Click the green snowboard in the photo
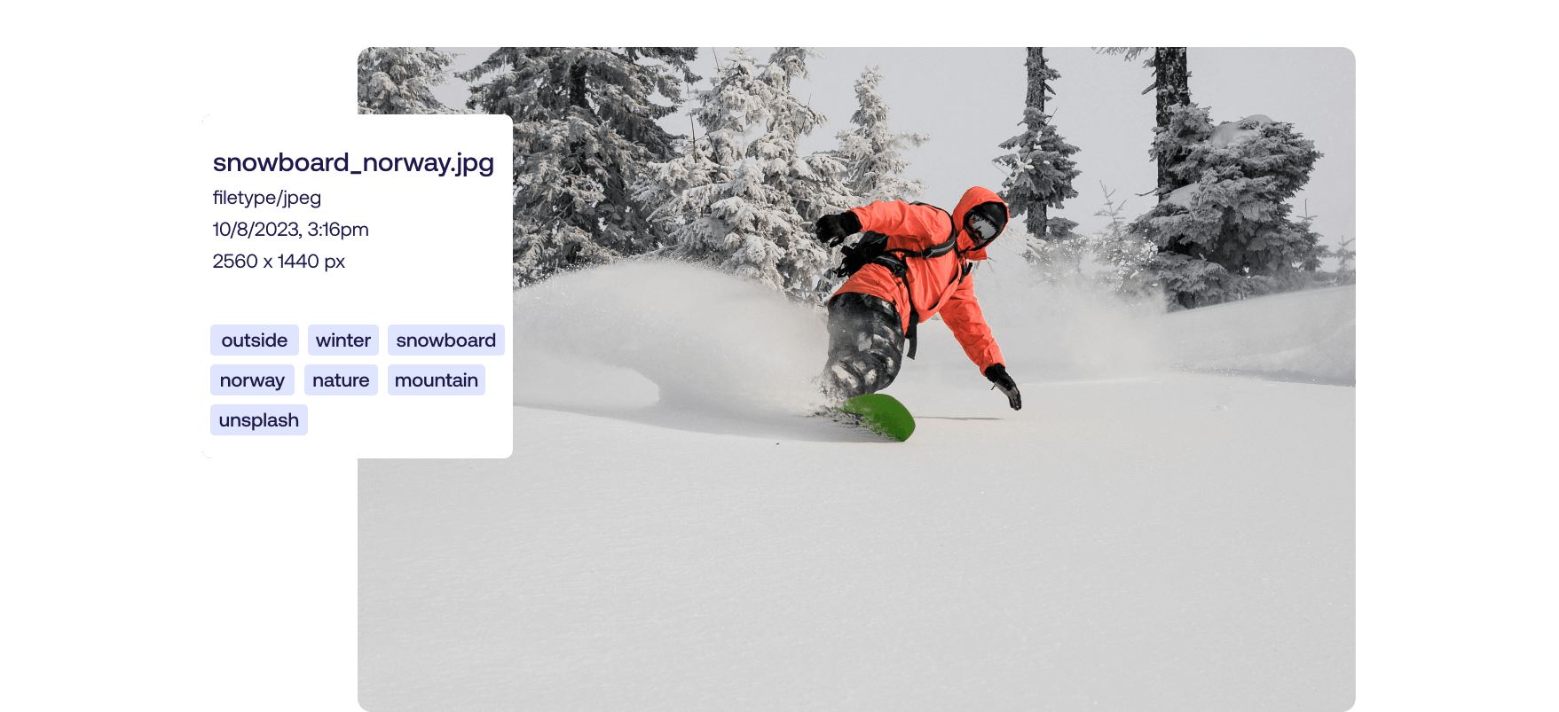 [x=881, y=416]
